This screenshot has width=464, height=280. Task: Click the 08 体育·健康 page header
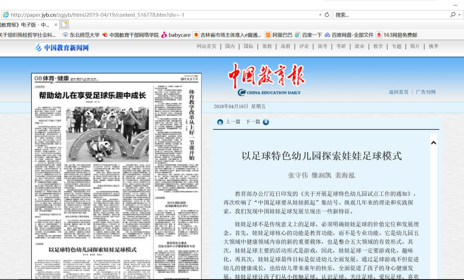click(x=52, y=78)
